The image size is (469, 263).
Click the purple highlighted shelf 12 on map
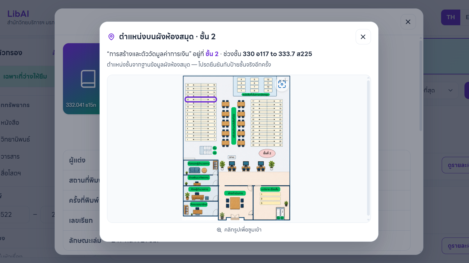coord(201,99)
